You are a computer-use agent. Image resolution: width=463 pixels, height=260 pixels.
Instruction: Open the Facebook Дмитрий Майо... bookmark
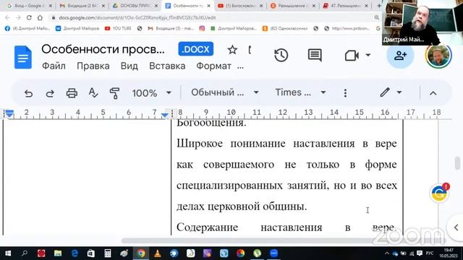(27, 28)
